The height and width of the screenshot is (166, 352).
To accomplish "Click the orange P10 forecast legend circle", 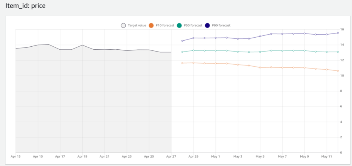I will point(151,26).
